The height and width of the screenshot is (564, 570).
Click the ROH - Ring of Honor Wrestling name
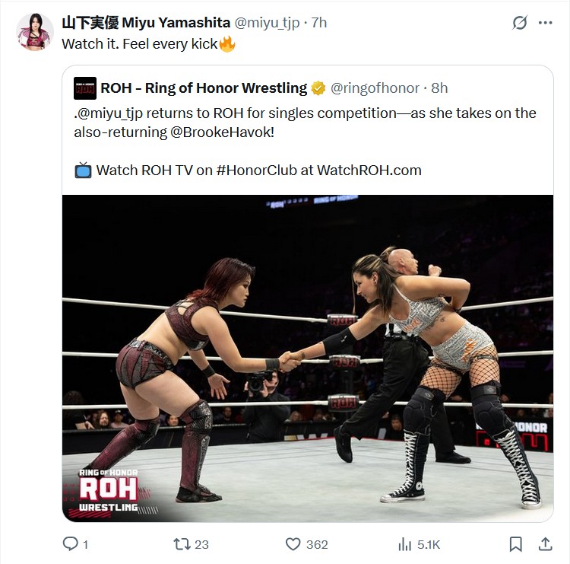tap(204, 88)
